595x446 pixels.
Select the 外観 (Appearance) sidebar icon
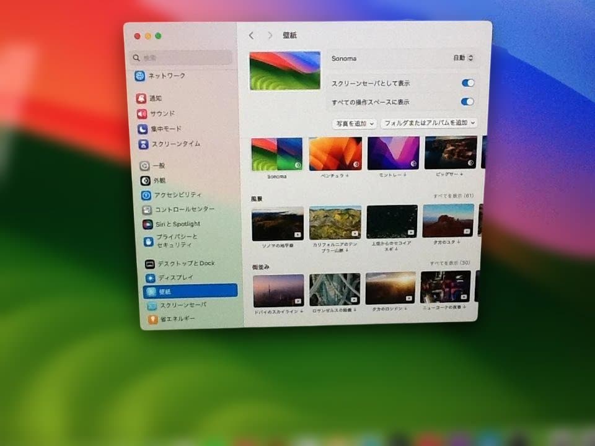[x=159, y=180]
